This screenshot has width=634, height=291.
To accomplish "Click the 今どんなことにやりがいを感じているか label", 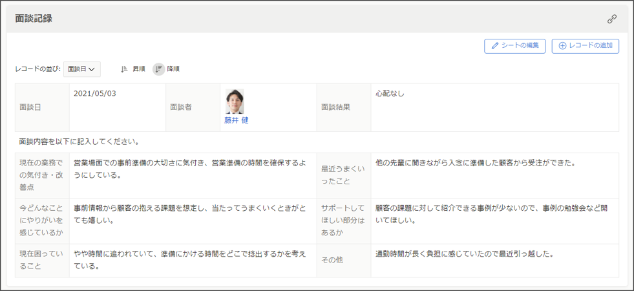I will point(41,221).
